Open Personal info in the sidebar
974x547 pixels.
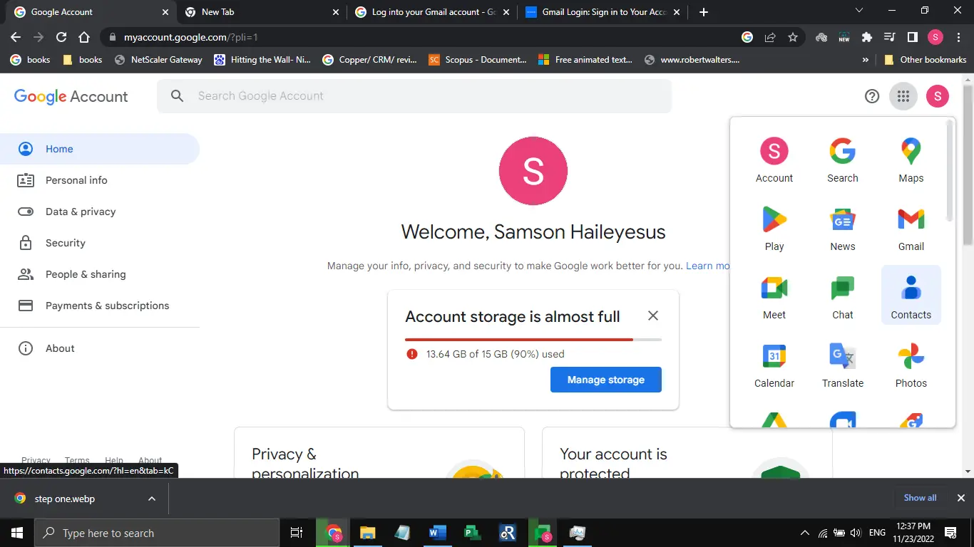(100, 180)
